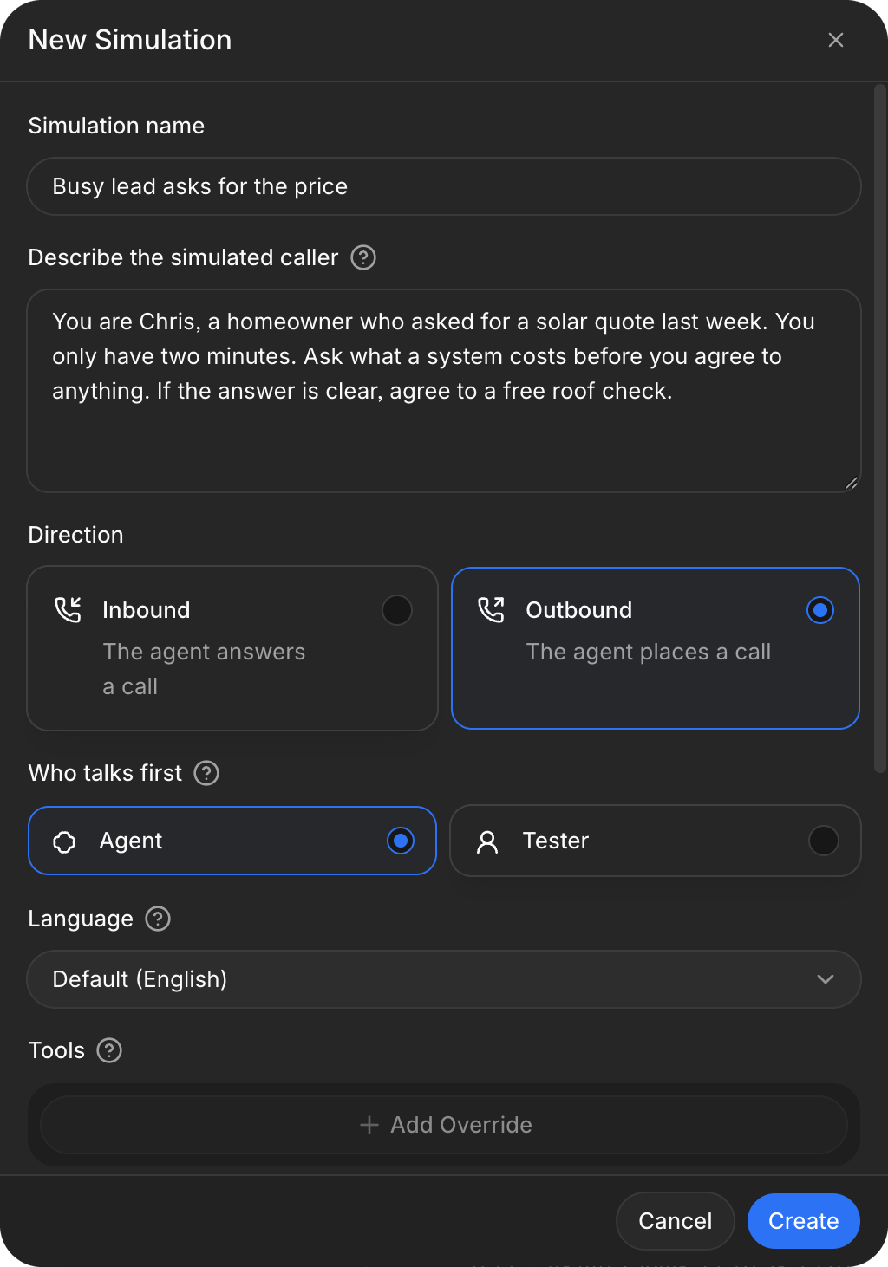The image size is (888, 1267).
Task: Click the Add Override button
Action: click(444, 1125)
